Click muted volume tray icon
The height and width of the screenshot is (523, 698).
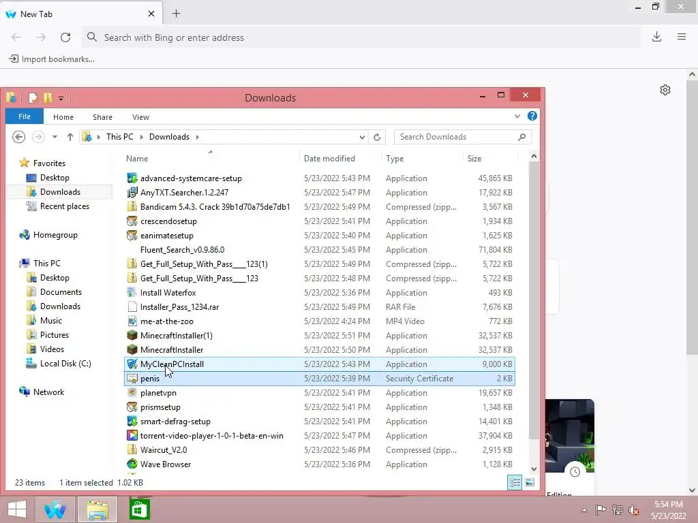click(x=633, y=510)
